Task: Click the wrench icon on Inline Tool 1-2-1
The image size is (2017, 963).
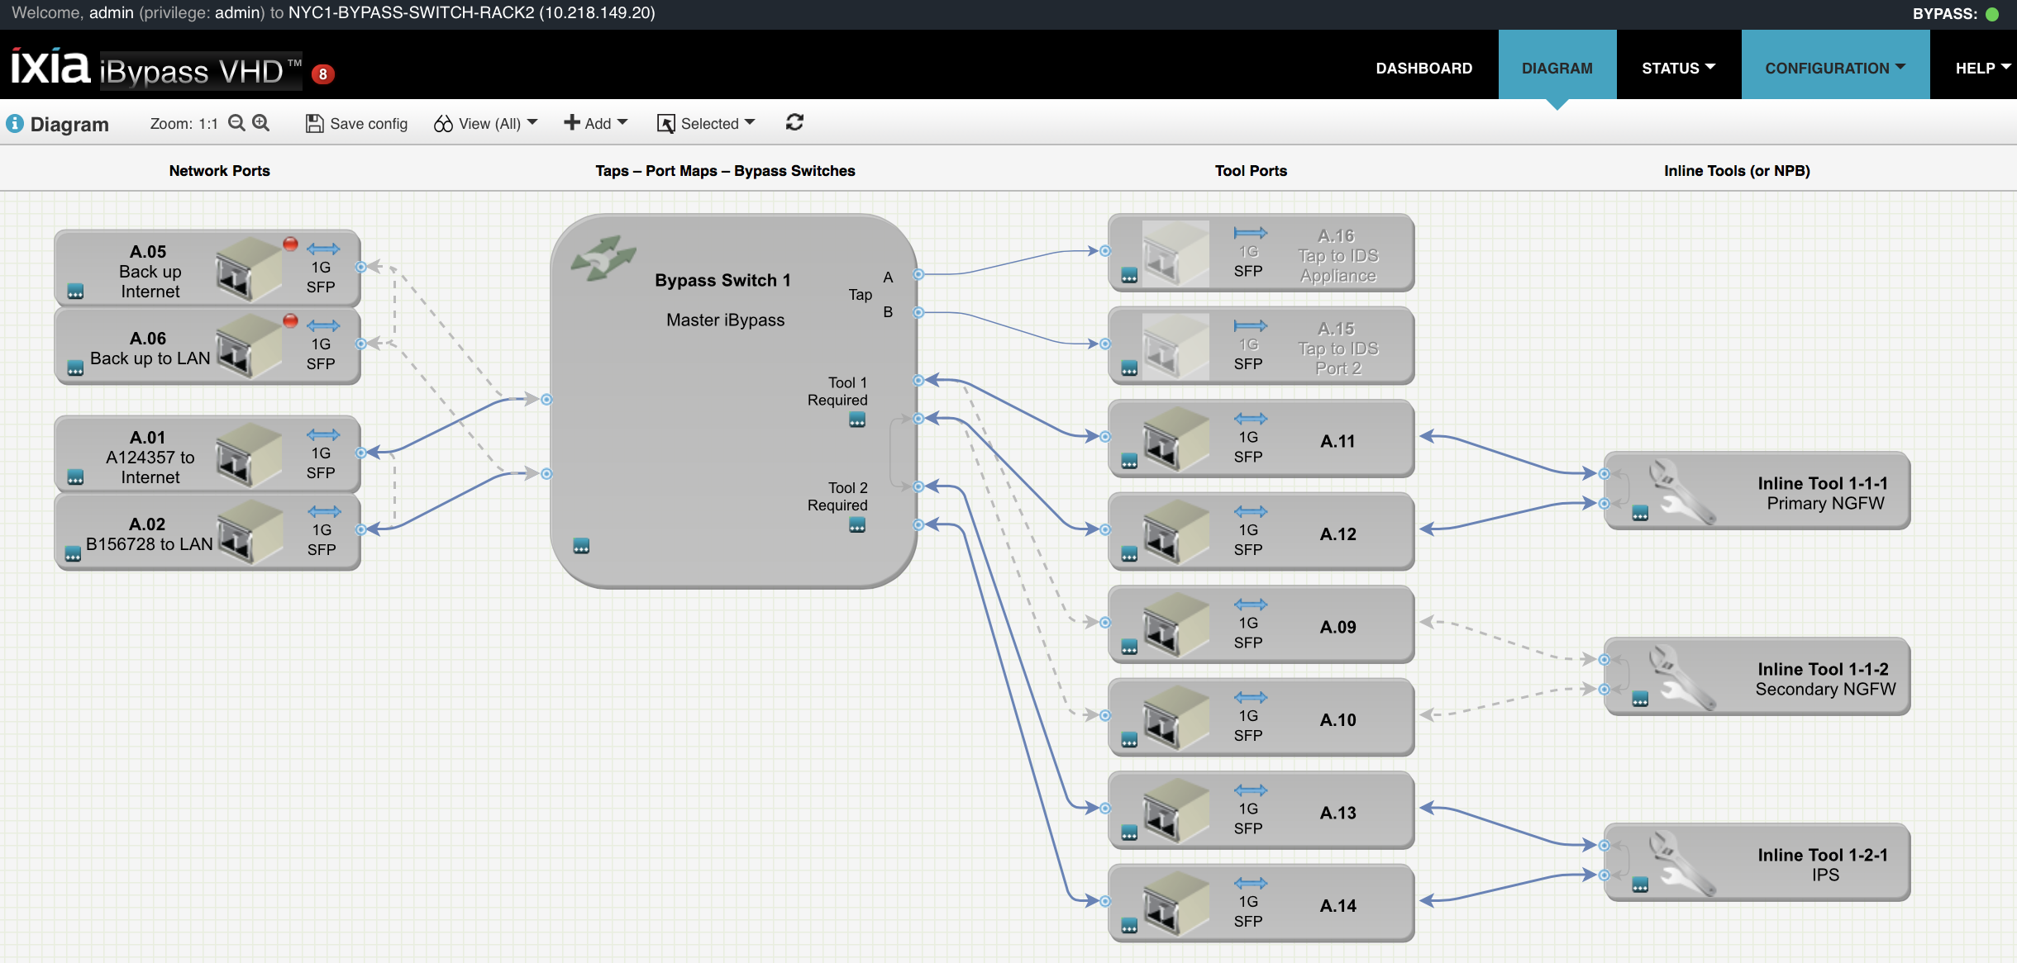Action: tap(1681, 863)
